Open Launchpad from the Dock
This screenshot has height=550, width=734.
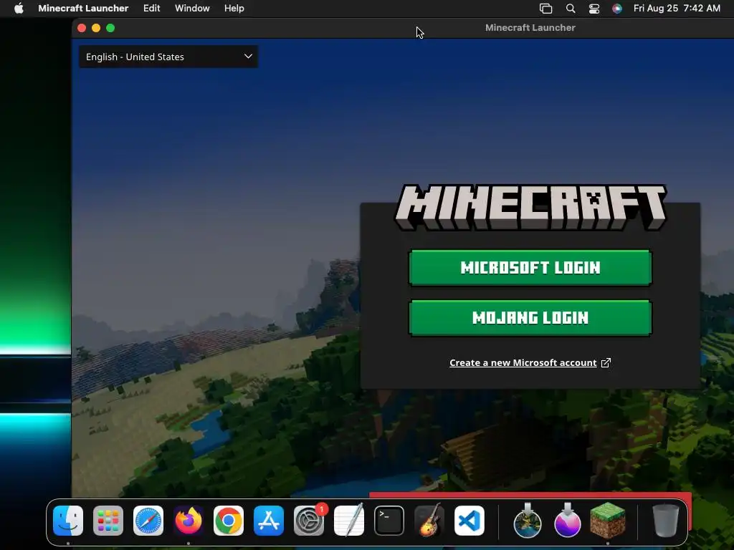108,521
